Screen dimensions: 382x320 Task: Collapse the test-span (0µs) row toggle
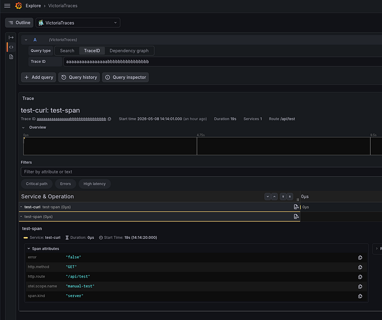21,216
